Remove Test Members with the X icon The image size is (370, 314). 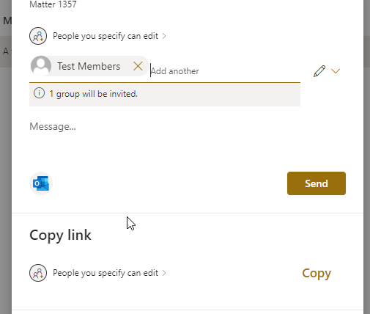138,66
